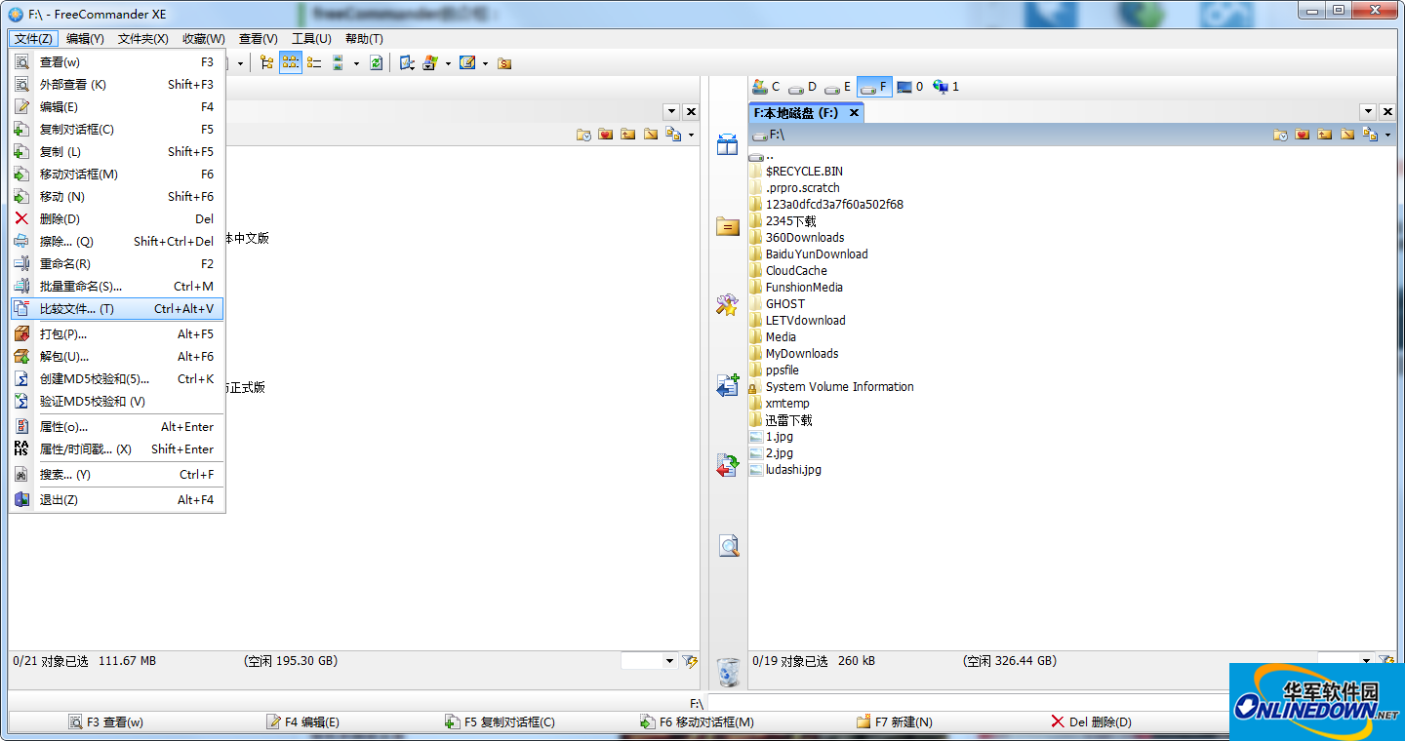The width and height of the screenshot is (1405, 741).
Task: Click the swap panels icon in middle bar
Action: point(728,144)
